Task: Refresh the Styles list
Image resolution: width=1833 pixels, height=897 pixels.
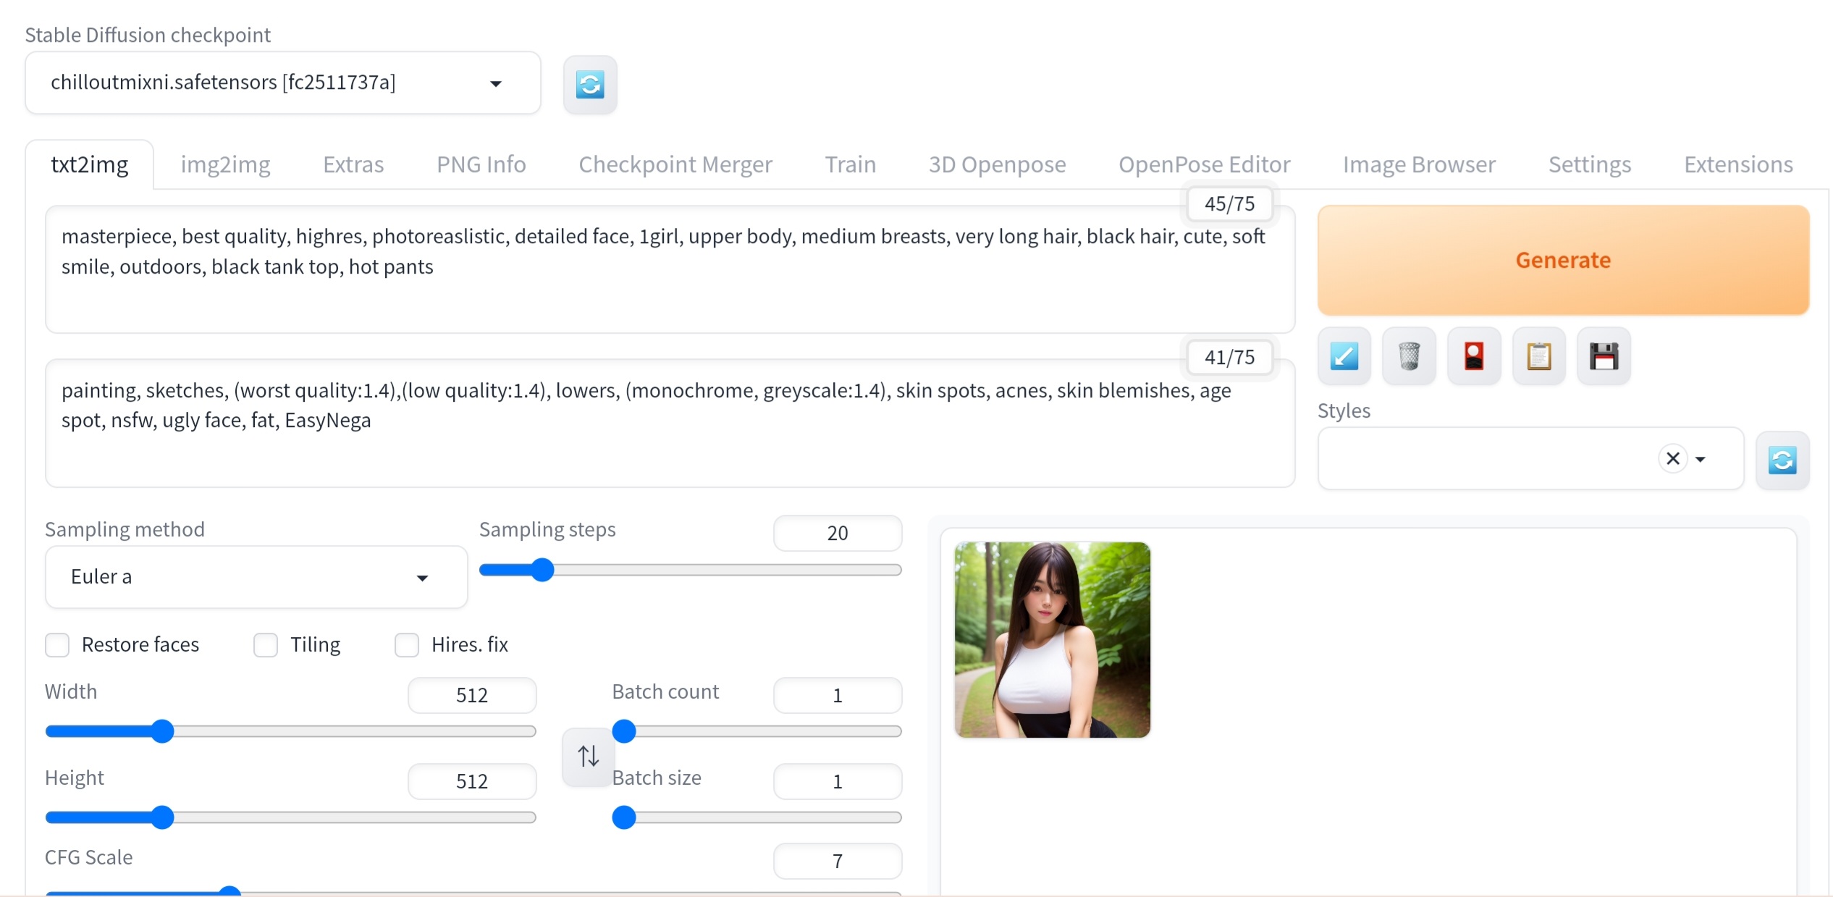Action: click(1782, 460)
